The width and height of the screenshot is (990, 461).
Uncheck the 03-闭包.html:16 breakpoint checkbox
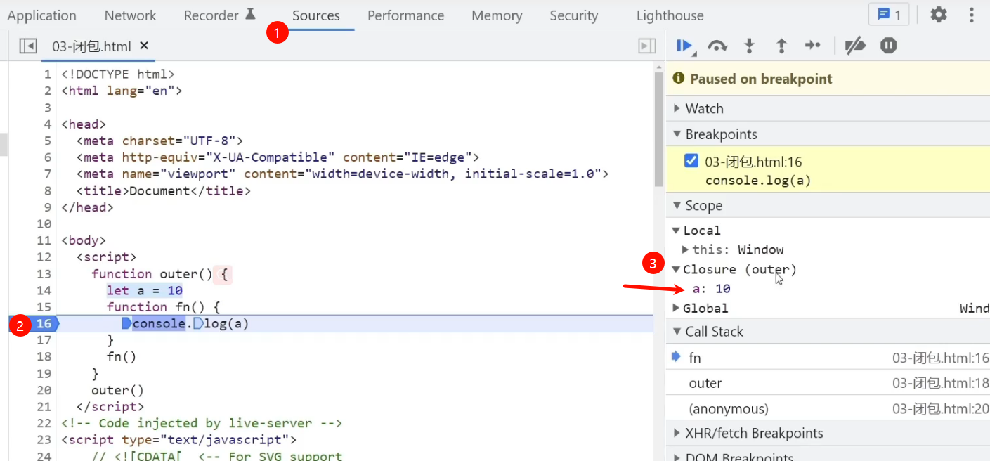coord(691,161)
